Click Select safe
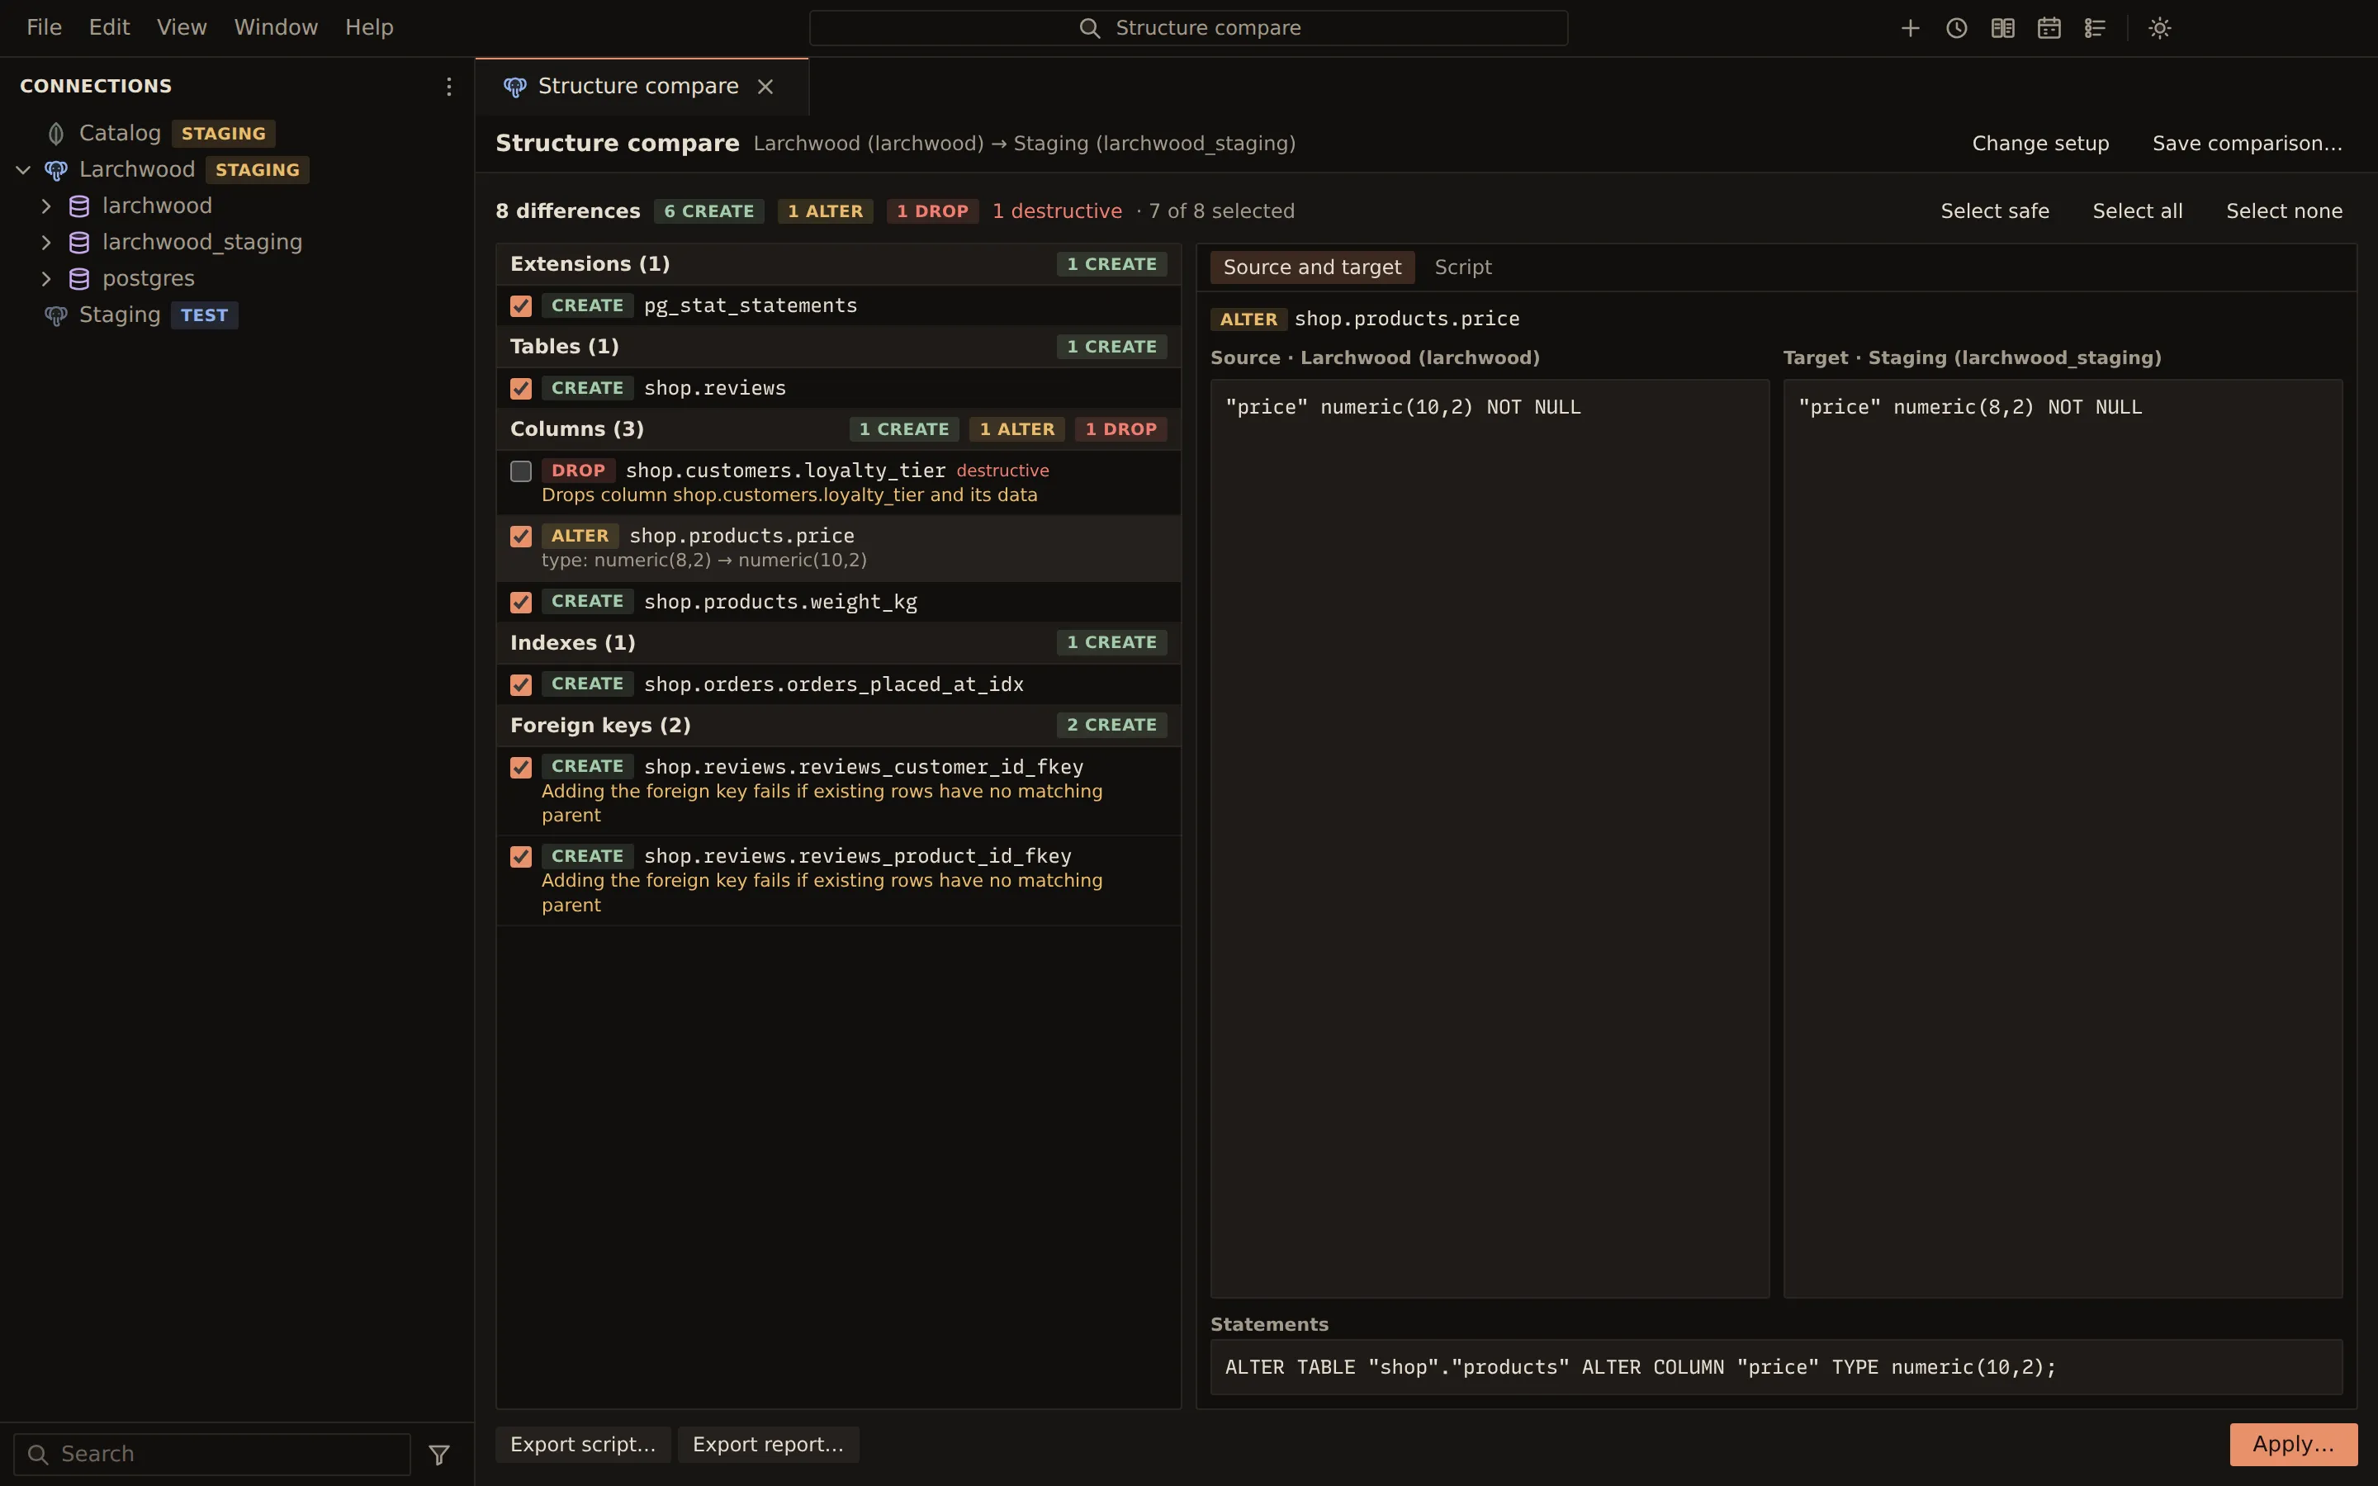The height and width of the screenshot is (1486, 2378). pyautogui.click(x=1995, y=211)
